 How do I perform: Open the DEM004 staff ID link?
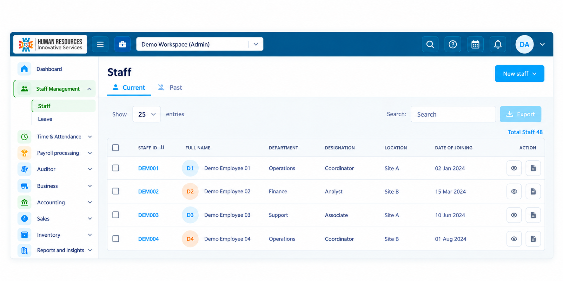point(148,239)
